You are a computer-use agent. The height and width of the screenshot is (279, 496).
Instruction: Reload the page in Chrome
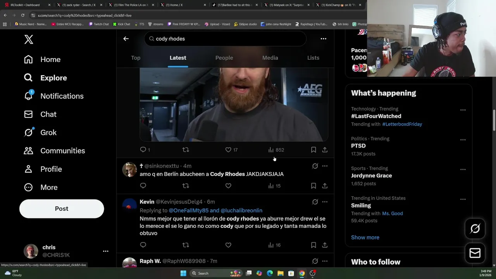[x=22, y=15]
